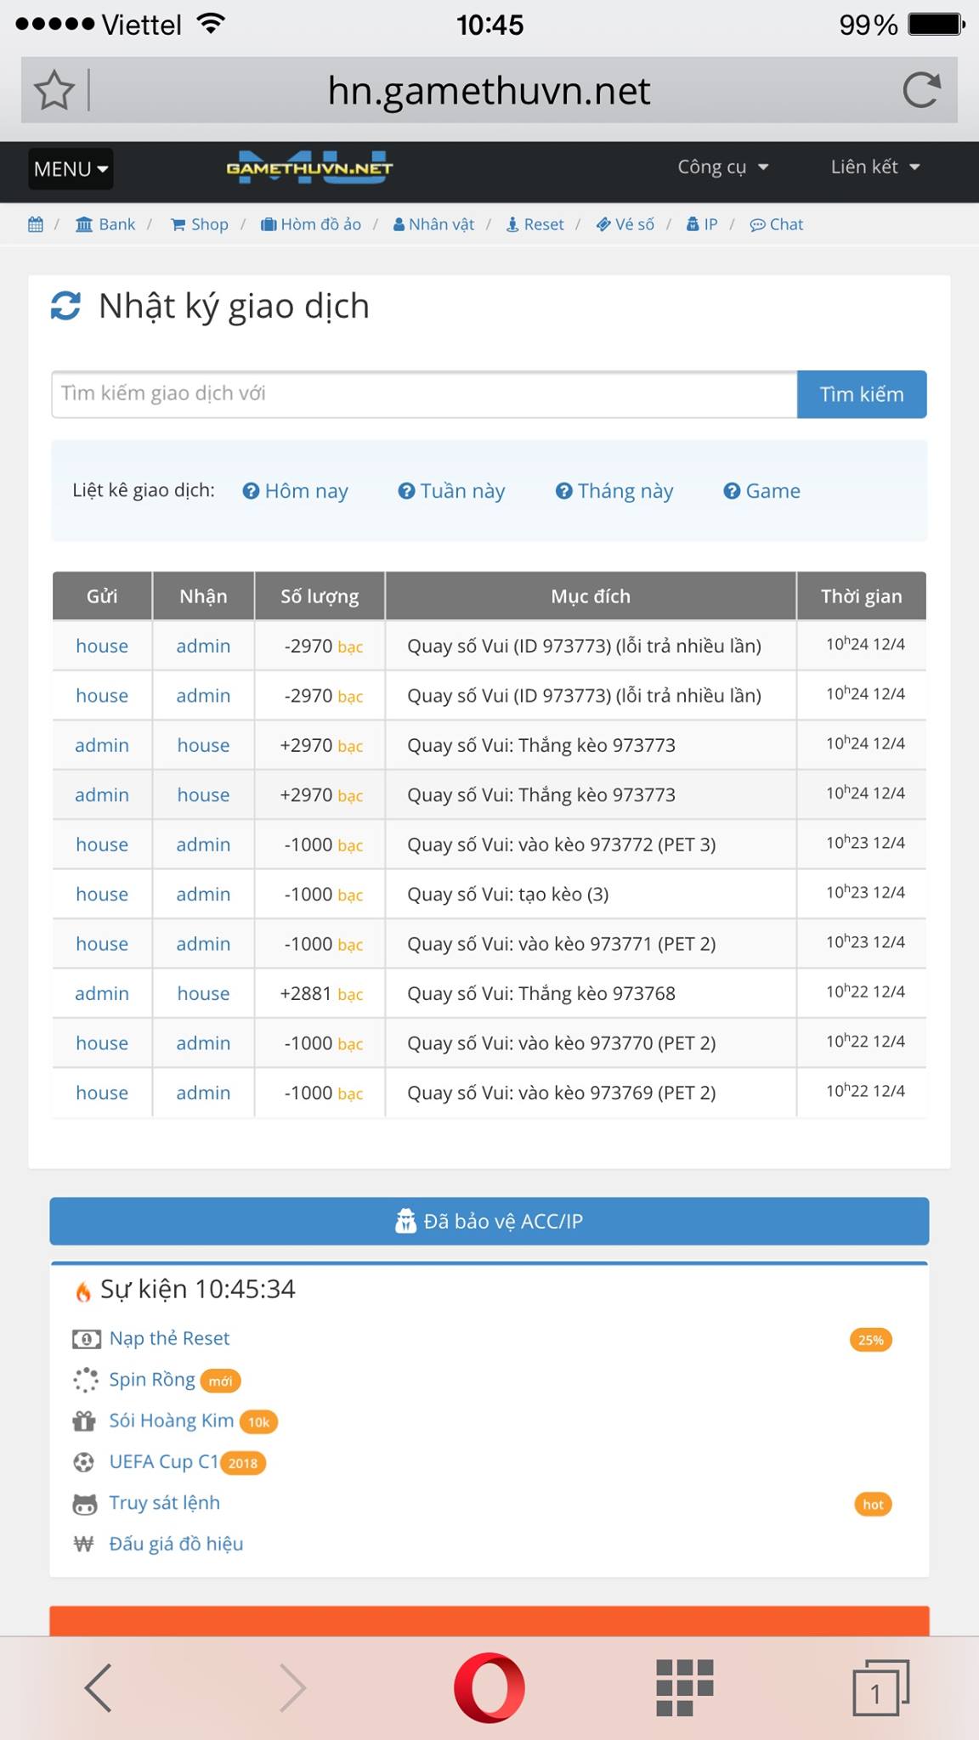979x1740 pixels.
Task: Open the Spin Rồng event link
Action: (152, 1380)
